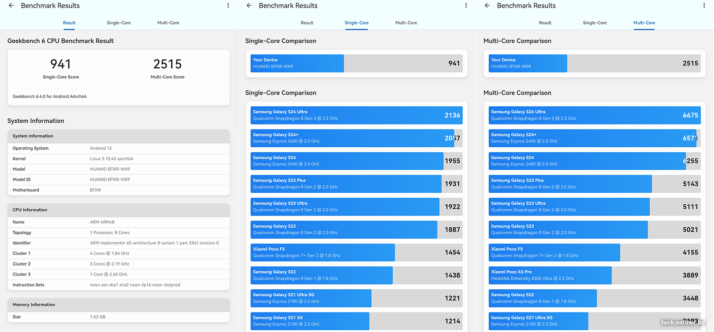Viewport: 714px width, 332px height.
Task: Open the three-dot menu in the right panel
Action: [704, 6]
